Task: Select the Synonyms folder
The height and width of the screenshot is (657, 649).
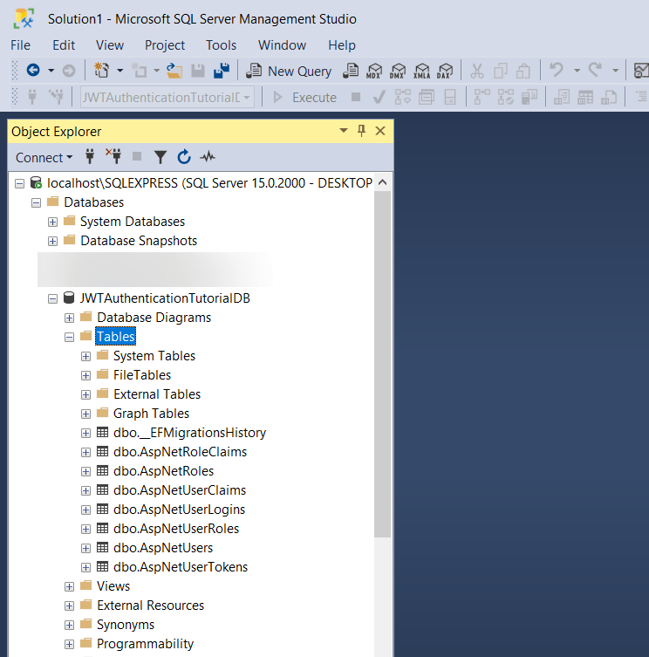Action: click(126, 625)
